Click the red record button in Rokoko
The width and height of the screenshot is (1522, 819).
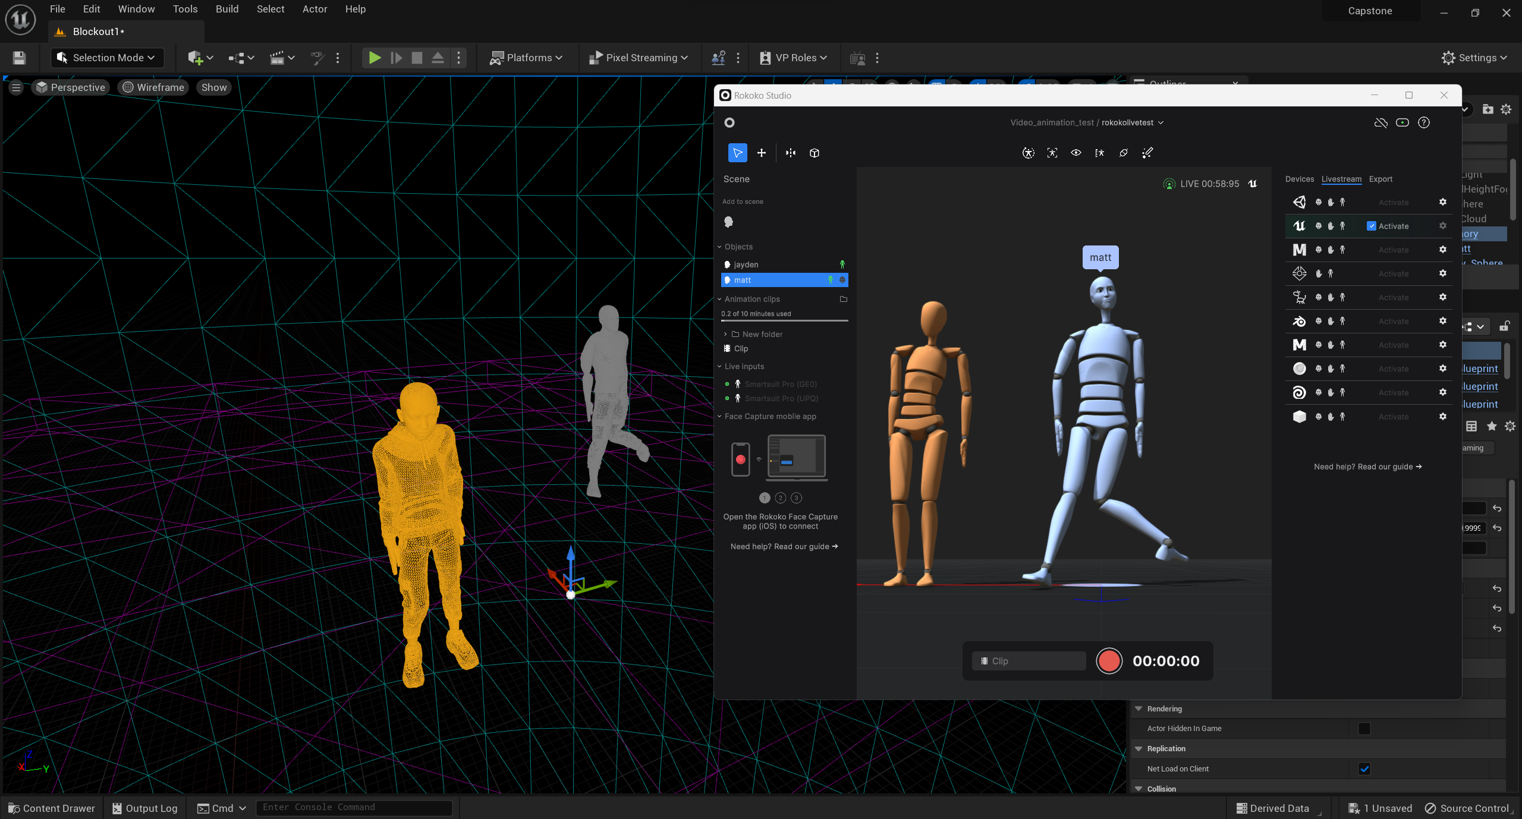click(x=1109, y=661)
